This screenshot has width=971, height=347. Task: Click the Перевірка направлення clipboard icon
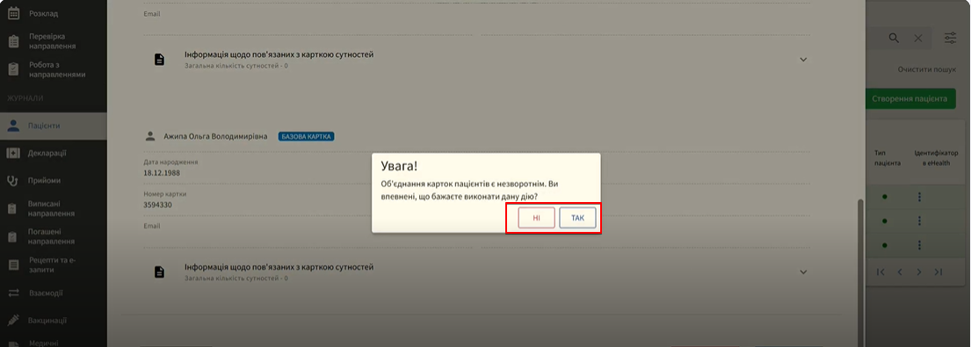(13, 41)
